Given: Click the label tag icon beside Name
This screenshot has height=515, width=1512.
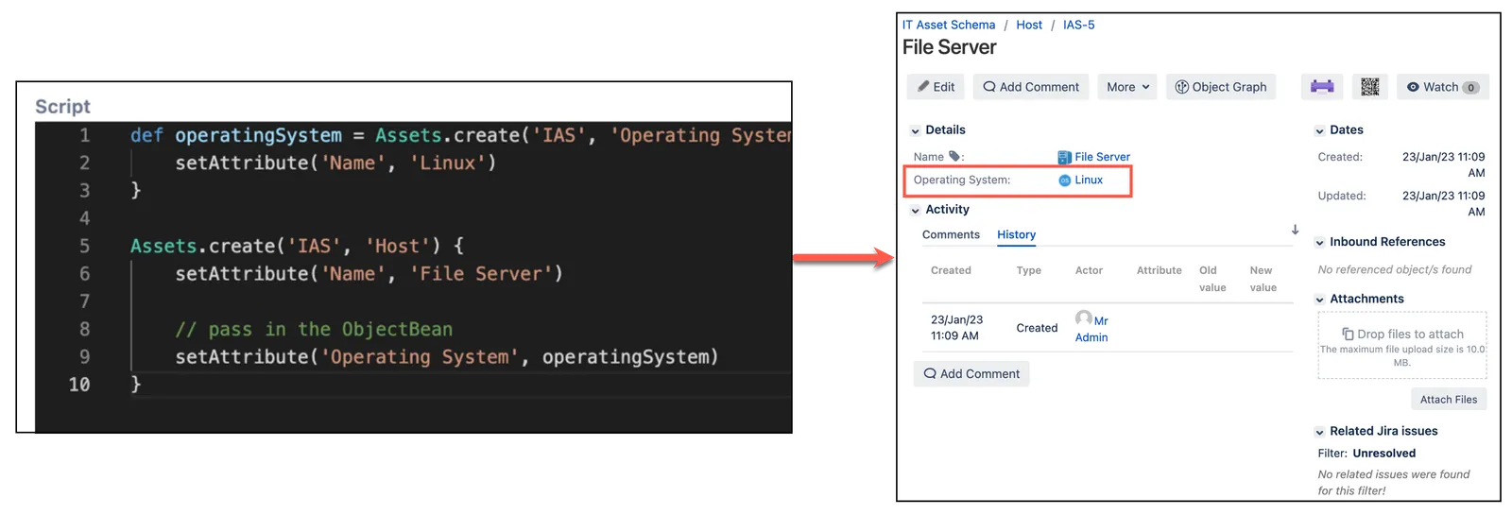Looking at the screenshot, I should pos(954,156).
